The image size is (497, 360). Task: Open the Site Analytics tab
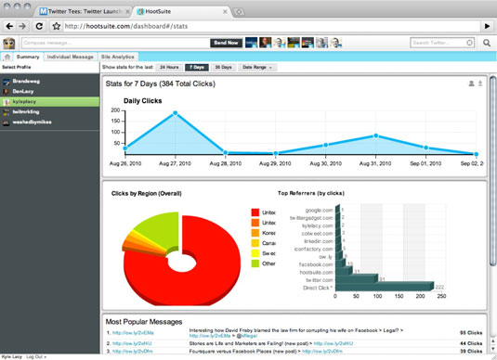click(118, 57)
